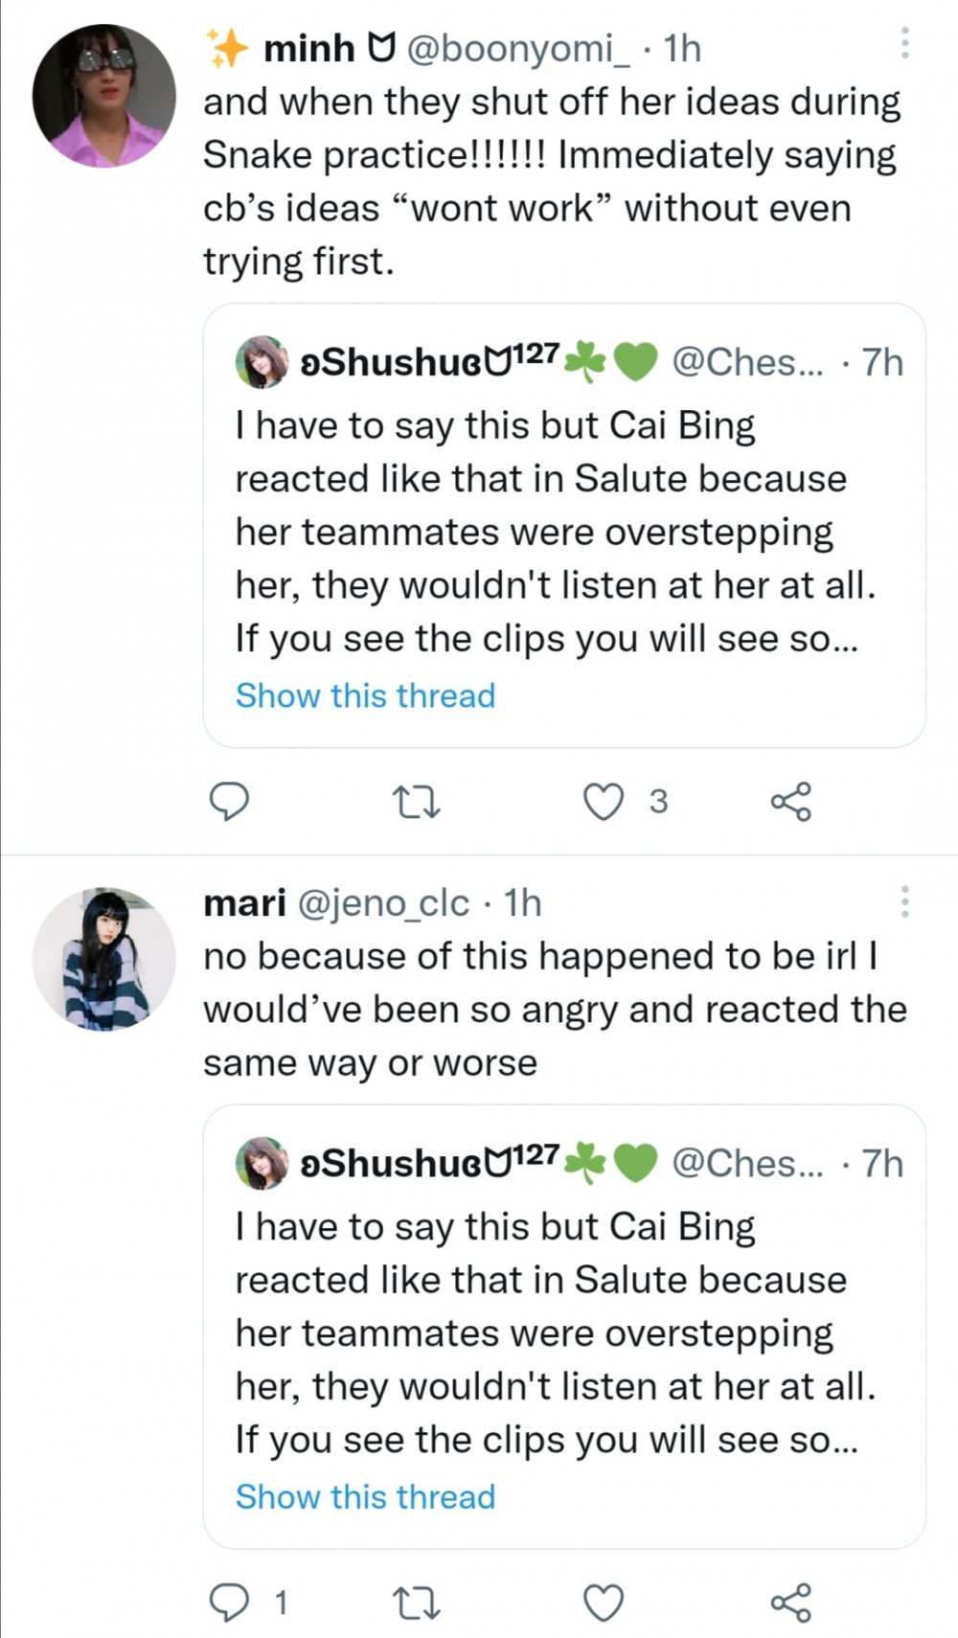
Task: Retweet minh's tweet about Snake practice
Action: [418, 802]
